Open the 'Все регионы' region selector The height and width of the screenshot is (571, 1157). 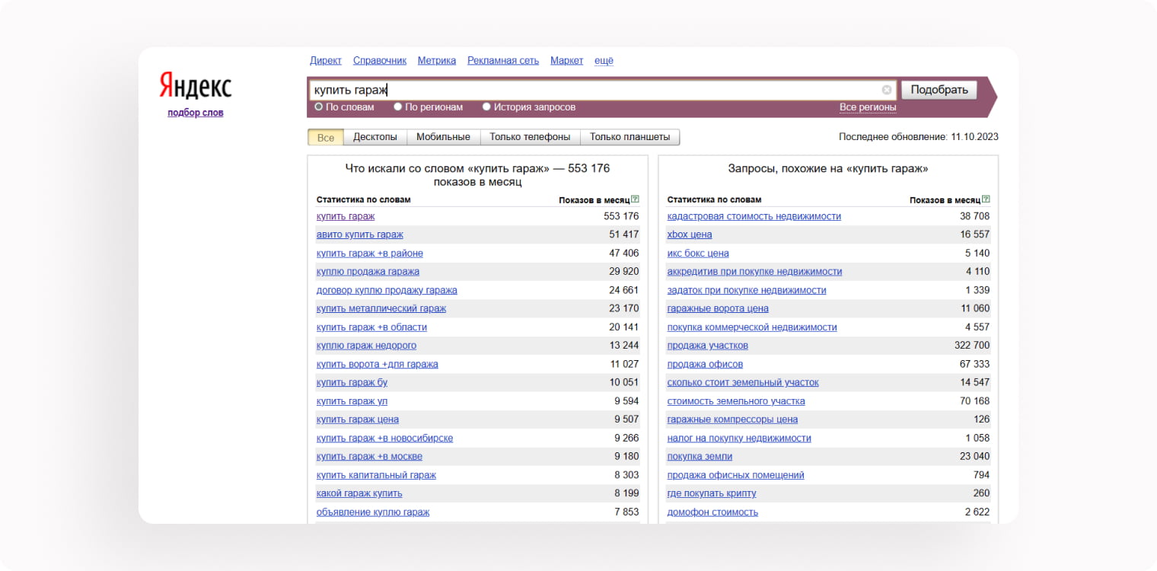tap(867, 107)
